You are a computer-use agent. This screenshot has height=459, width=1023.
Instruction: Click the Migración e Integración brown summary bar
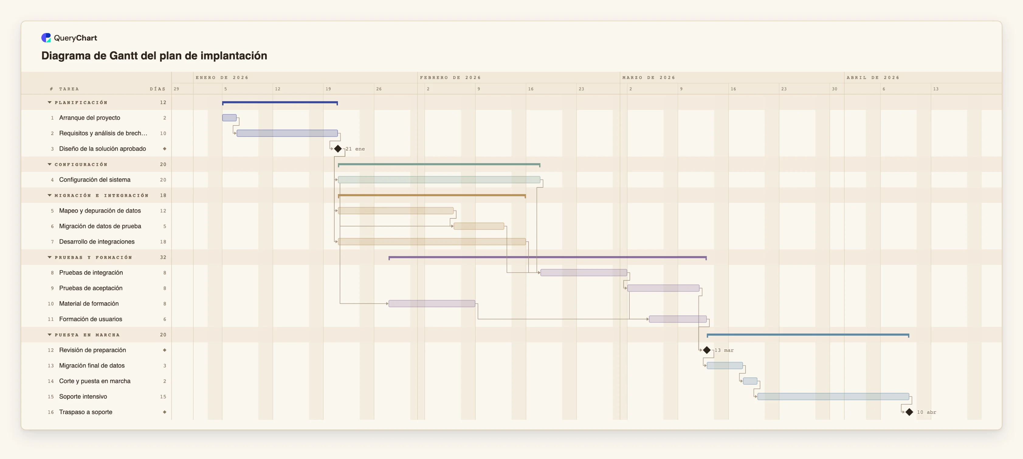point(432,196)
